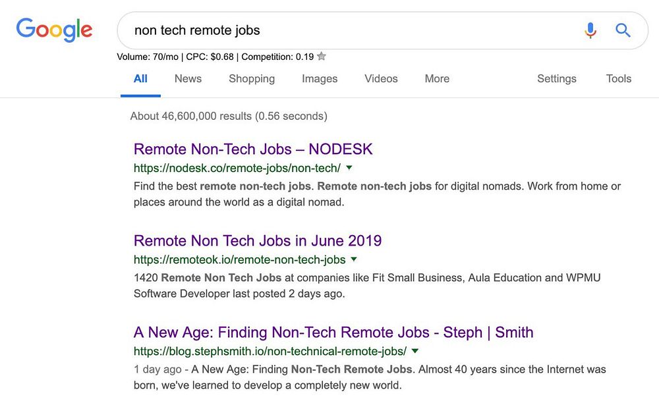Click the magnifying glass search icon
Screen dimensions: 659x403
pyautogui.click(x=623, y=30)
